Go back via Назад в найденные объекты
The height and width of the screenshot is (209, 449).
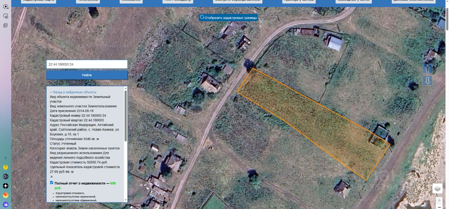(73, 92)
